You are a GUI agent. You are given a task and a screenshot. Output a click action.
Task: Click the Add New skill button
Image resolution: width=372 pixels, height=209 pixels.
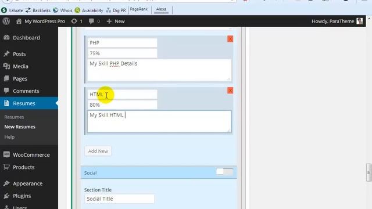(98, 151)
